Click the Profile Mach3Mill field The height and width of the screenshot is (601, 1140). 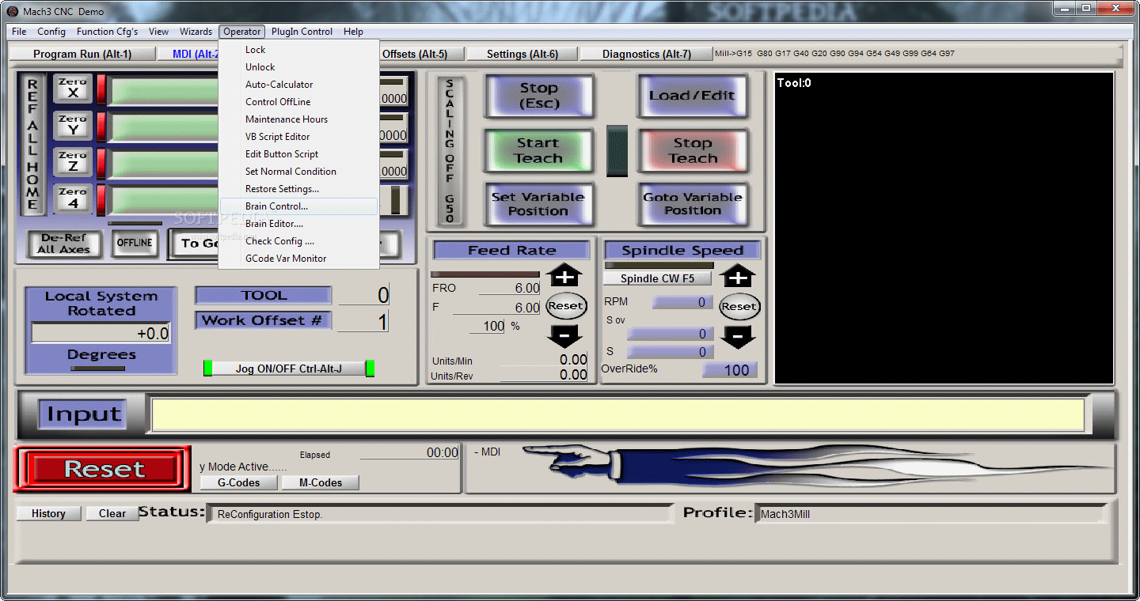[929, 514]
